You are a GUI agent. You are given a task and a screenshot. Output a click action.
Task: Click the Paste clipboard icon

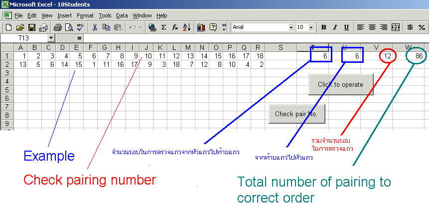118,27
